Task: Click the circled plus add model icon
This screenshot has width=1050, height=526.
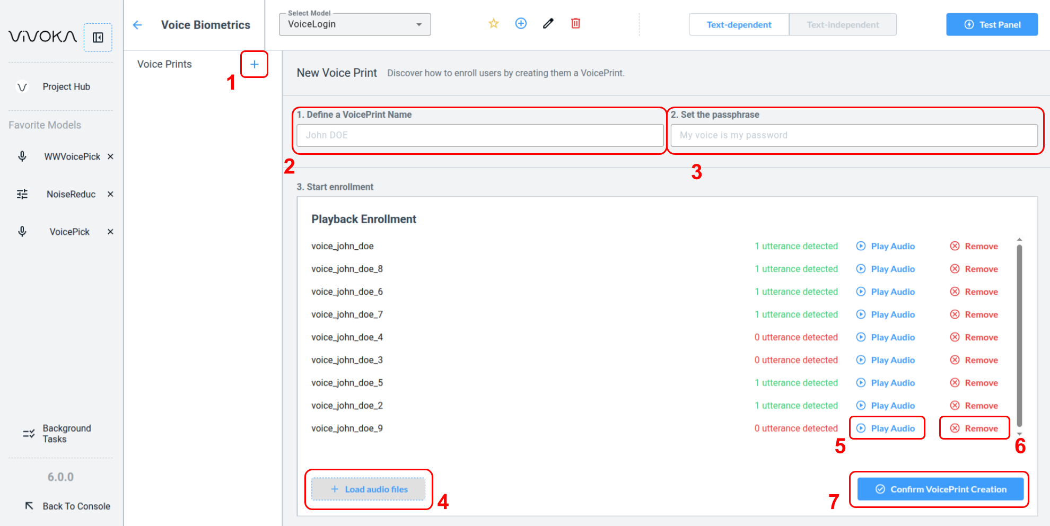Action: pyautogui.click(x=521, y=23)
